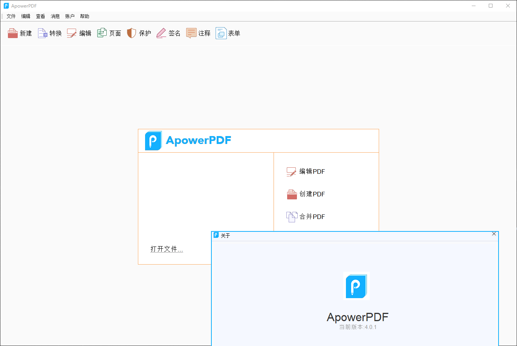Click the 保护 (Protect) shield icon
This screenshot has width=517, height=346.
[x=132, y=33]
